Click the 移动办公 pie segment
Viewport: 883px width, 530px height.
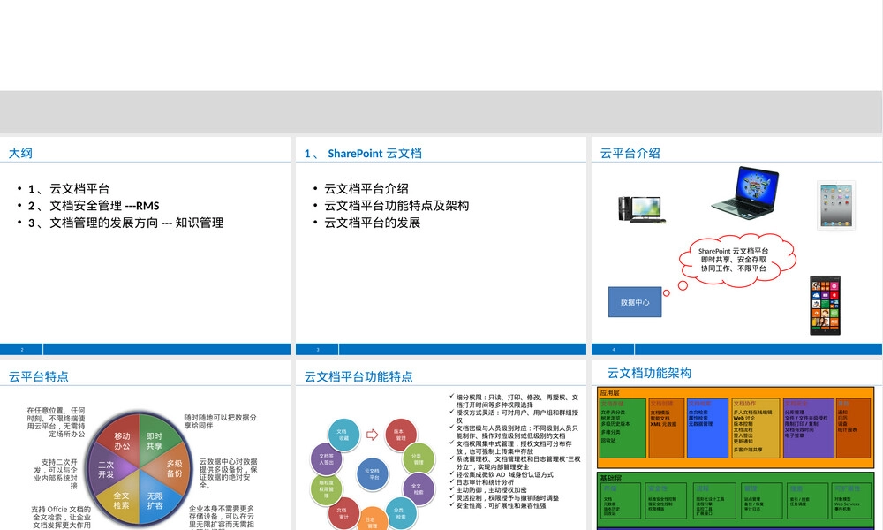point(121,441)
